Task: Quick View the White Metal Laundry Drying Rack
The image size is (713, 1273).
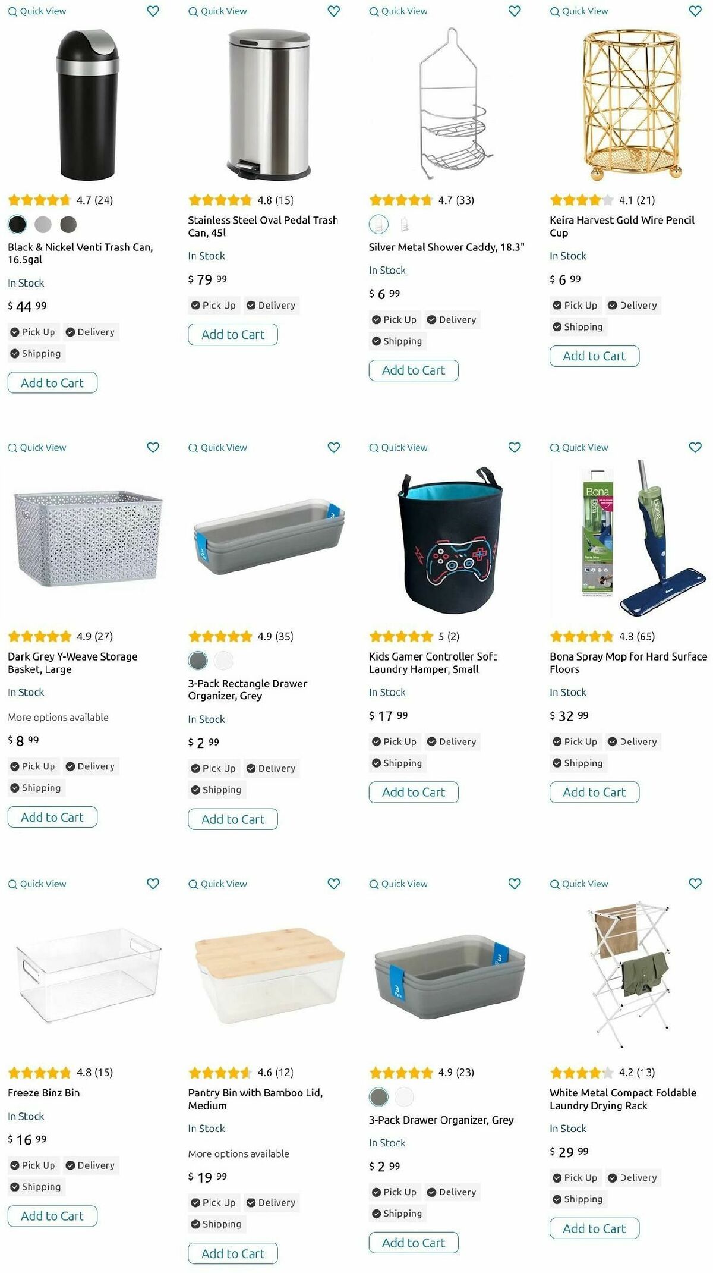Action: 579,884
